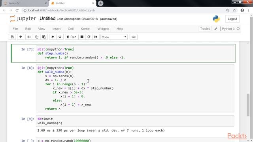
Task: Click inside the %%timeit code cell
Action: (x=135, y=121)
